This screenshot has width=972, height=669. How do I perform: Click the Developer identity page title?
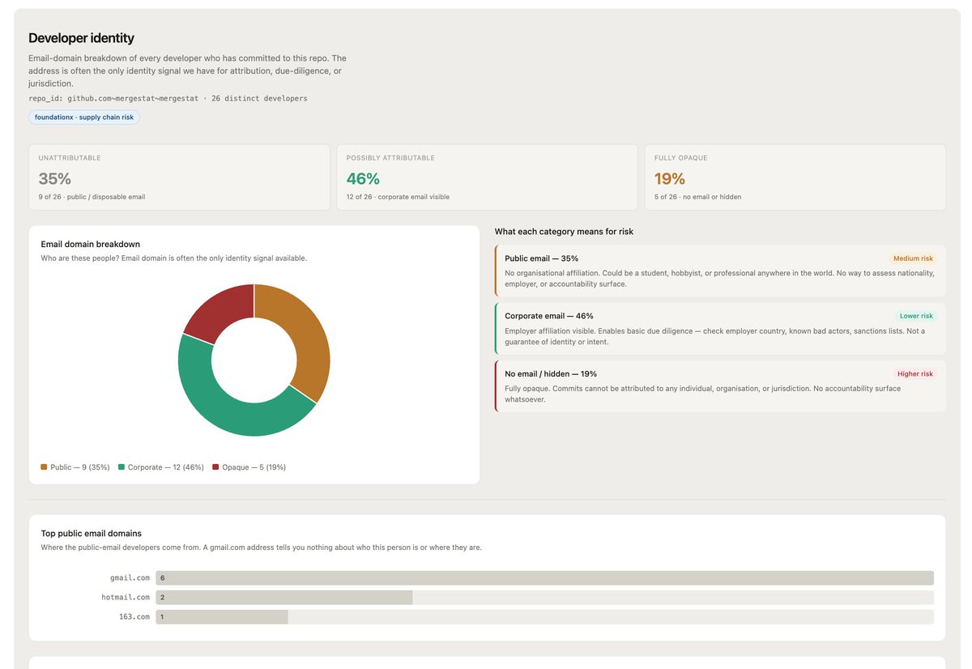81,38
